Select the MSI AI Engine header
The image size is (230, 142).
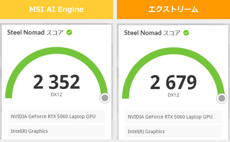tap(56, 9)
